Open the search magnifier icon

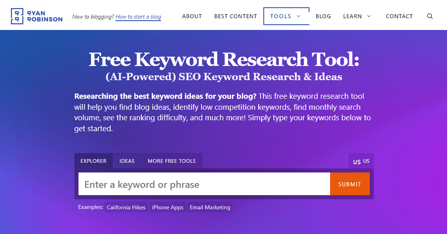click(430, 16)
